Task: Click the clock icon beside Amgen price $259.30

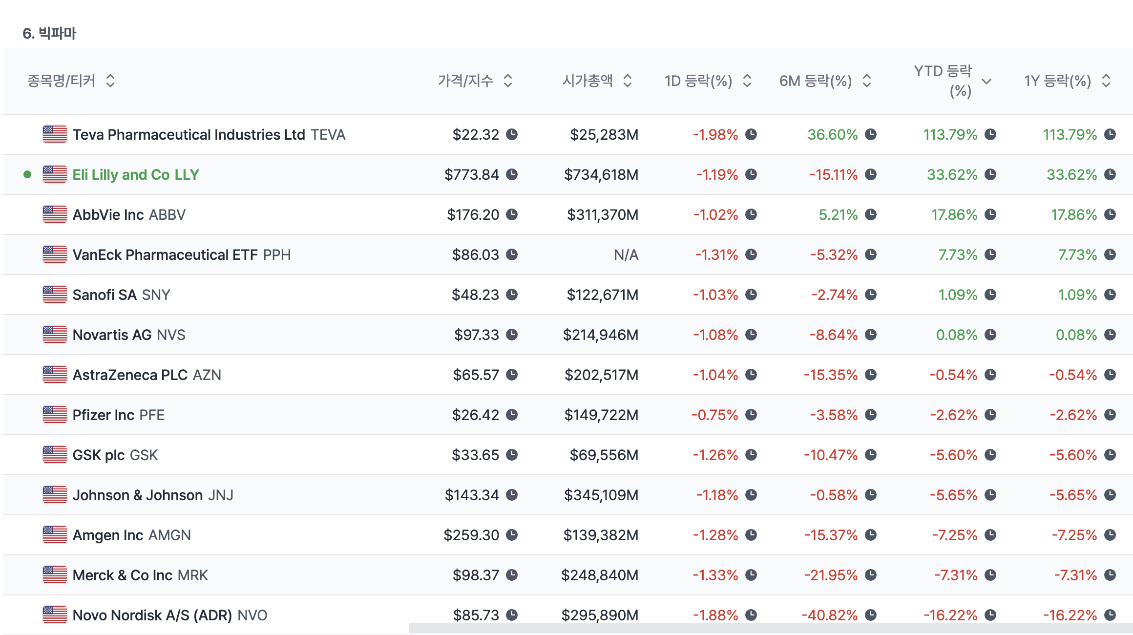Action: coord(511,535)
